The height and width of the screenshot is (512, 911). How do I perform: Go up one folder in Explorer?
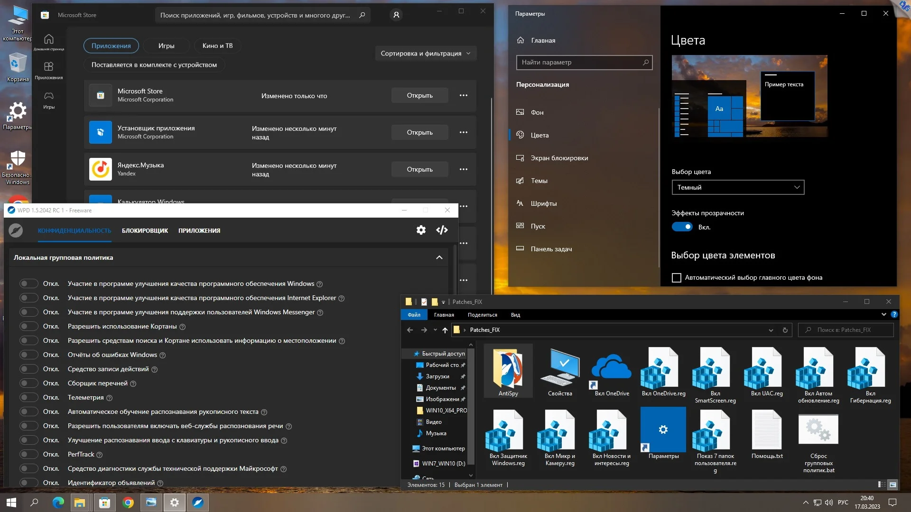(x=445, y=330)
